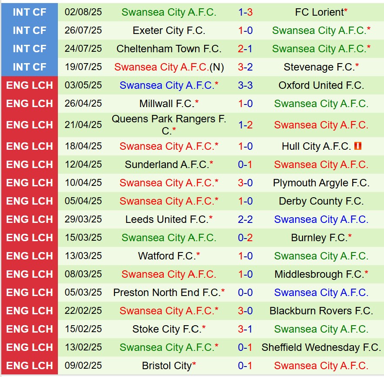Open the FC Lorient team link
The image size is (384, 377).
click(320, 12)
